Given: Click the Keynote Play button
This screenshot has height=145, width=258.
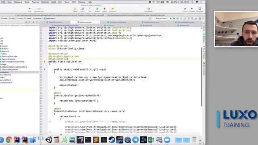Looking at the screenshot, I should click(x=30, y=10).
